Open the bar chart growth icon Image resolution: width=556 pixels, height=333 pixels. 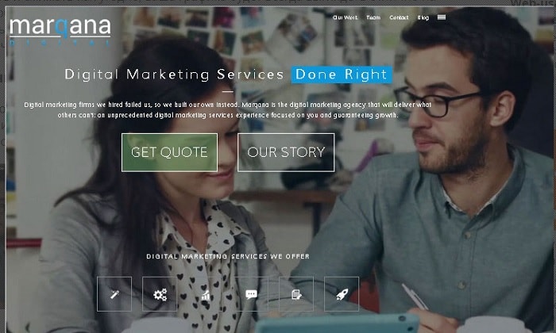(205, 294)
